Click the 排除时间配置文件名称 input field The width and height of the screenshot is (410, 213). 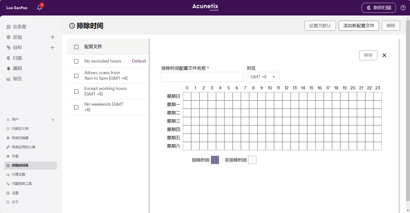(x=203, y=77)
